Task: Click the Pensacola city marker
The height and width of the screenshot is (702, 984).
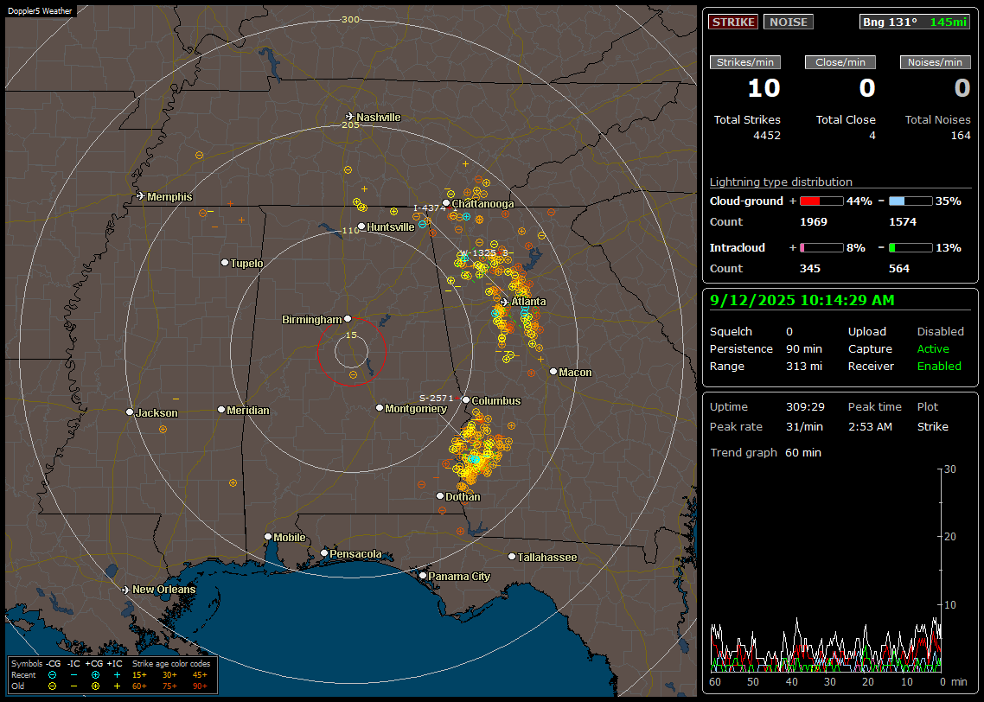Action: pyautogui.click(x=324, y=552)
